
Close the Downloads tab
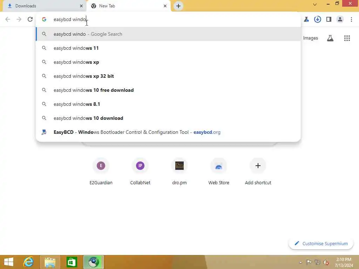[x=81, y=6]
